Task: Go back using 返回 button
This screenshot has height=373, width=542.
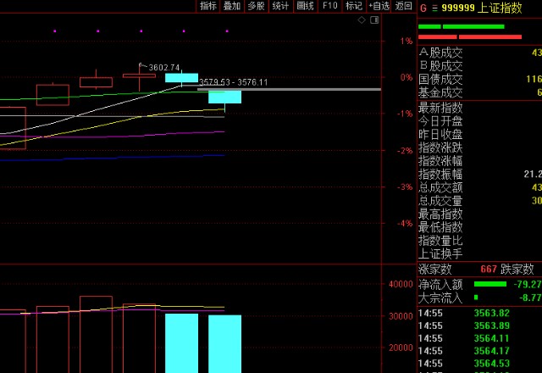Action: 403,6
